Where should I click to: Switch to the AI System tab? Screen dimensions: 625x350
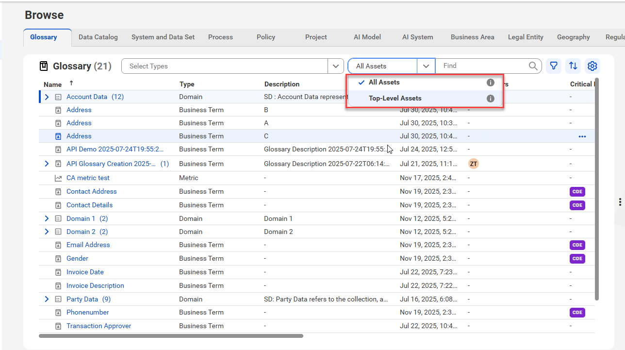[x=417, y=37]
